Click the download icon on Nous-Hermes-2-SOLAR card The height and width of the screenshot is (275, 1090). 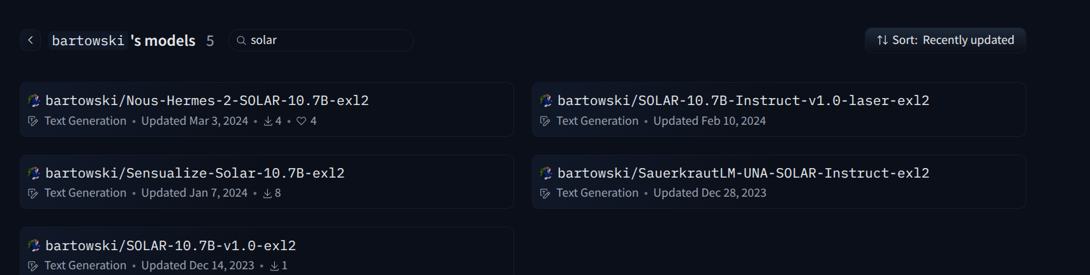pos(268,121)
